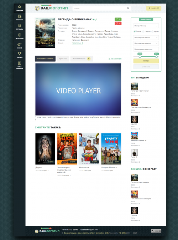
Task: Select the Мульт filter option
Action: [x=152, y=31]
